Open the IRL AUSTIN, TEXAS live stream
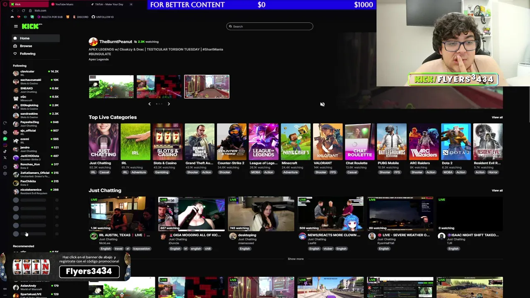Screen dimensions: 530x298 (x=122, y=214)
